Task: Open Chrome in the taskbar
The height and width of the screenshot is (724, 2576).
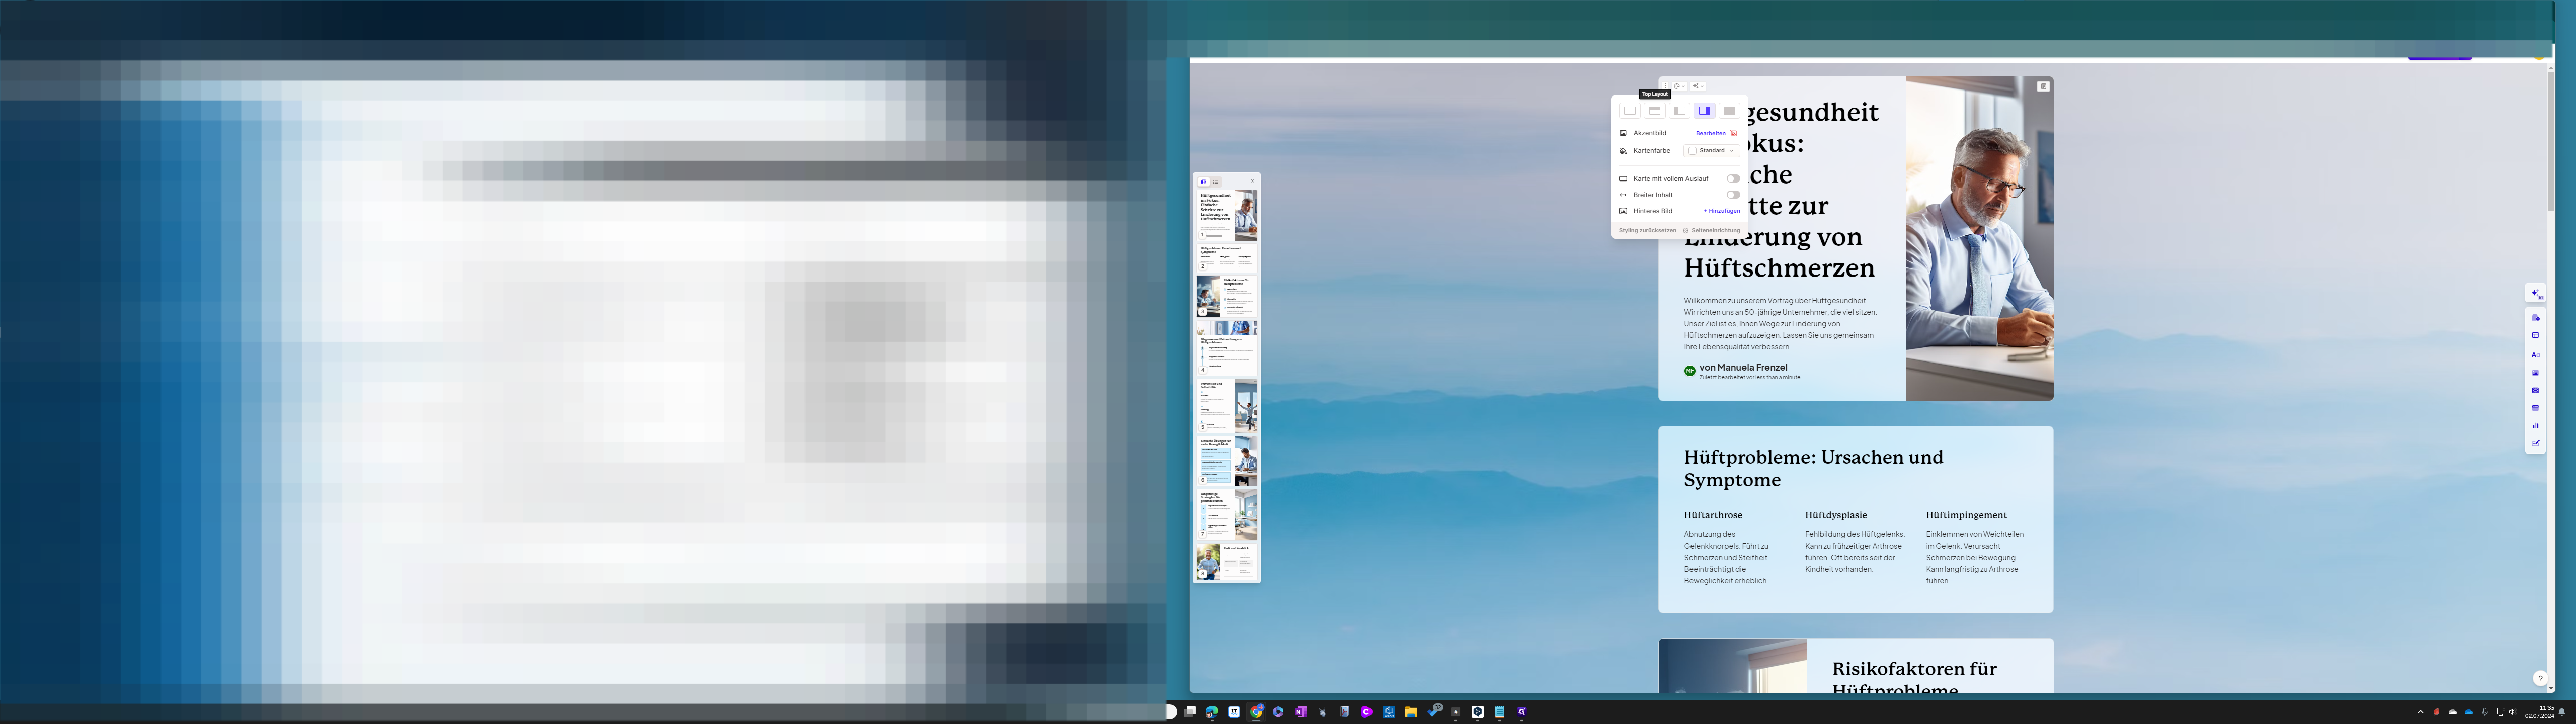Action: 1257,712
